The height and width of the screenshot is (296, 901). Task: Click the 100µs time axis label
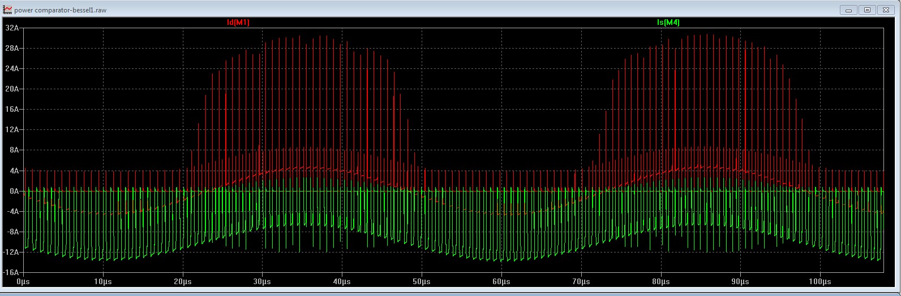pyautogui.click(x=820, y=281)
